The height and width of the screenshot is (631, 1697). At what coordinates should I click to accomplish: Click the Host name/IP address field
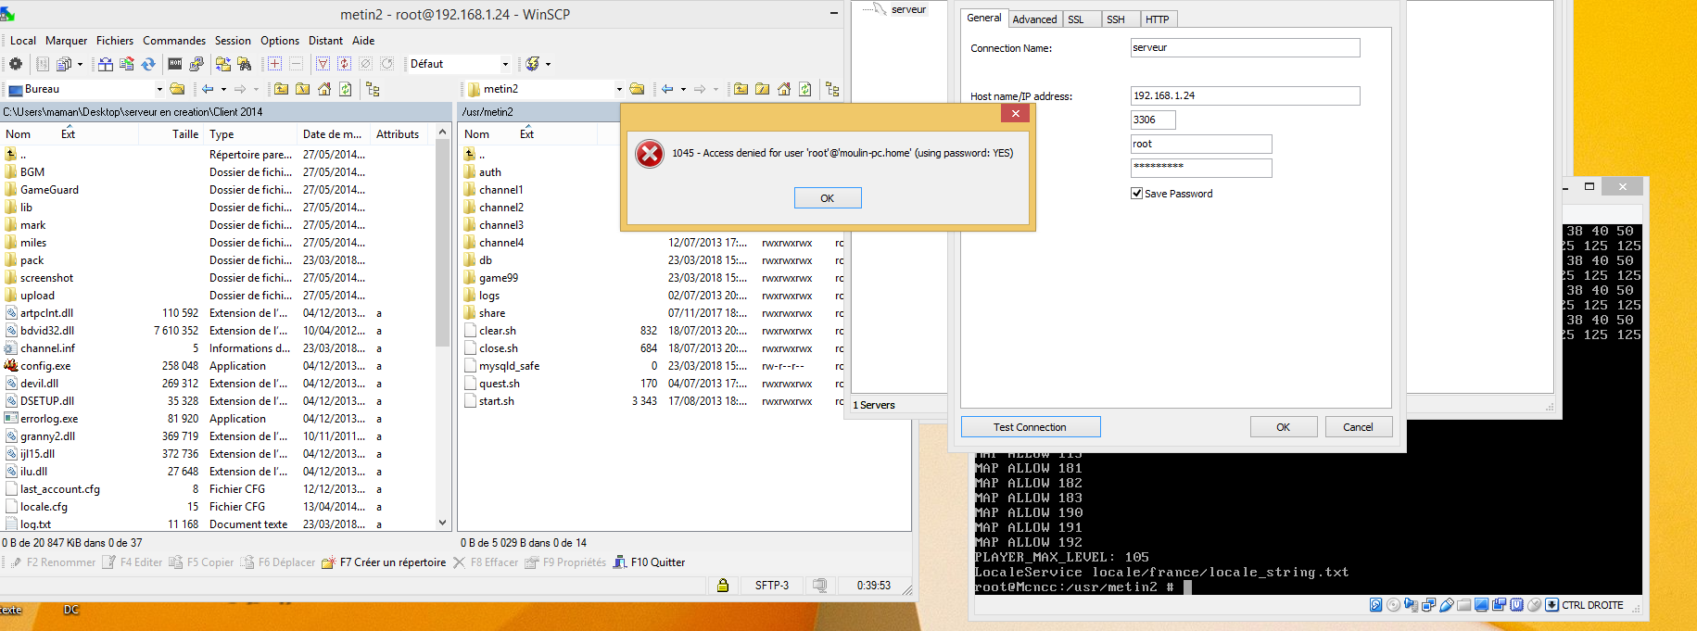[x=1246, y=95]
